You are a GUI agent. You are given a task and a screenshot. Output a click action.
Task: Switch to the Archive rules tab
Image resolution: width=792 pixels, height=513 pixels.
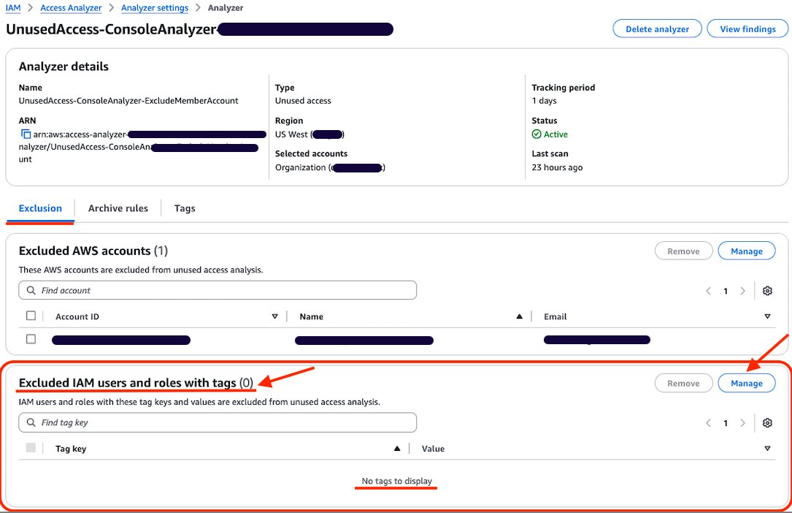click(118, 208)
